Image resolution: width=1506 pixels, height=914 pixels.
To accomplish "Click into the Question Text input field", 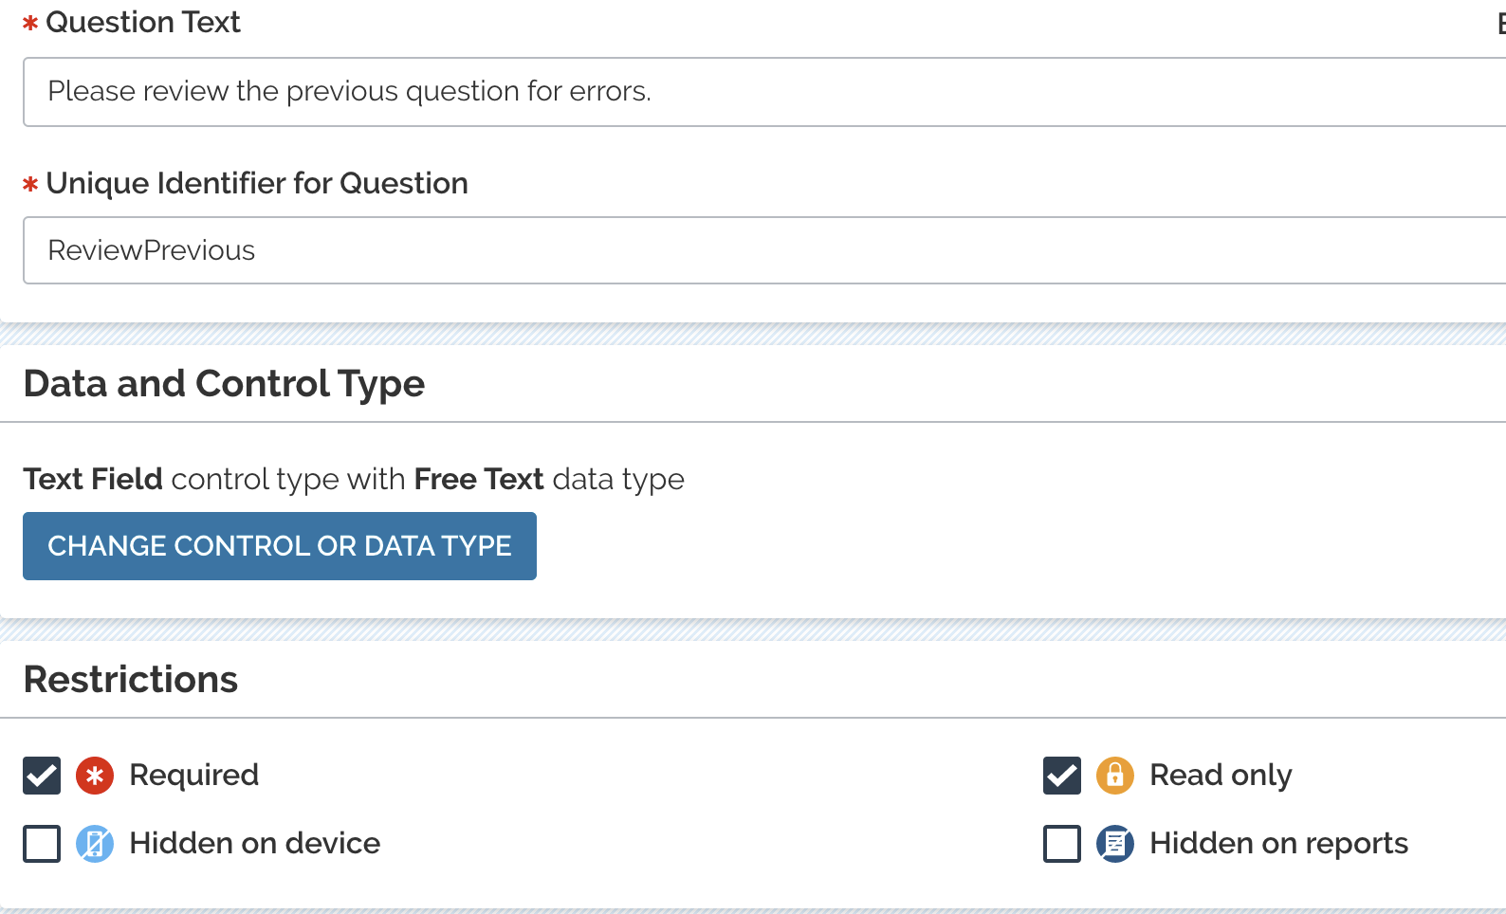I will click(x=764, y=92).
